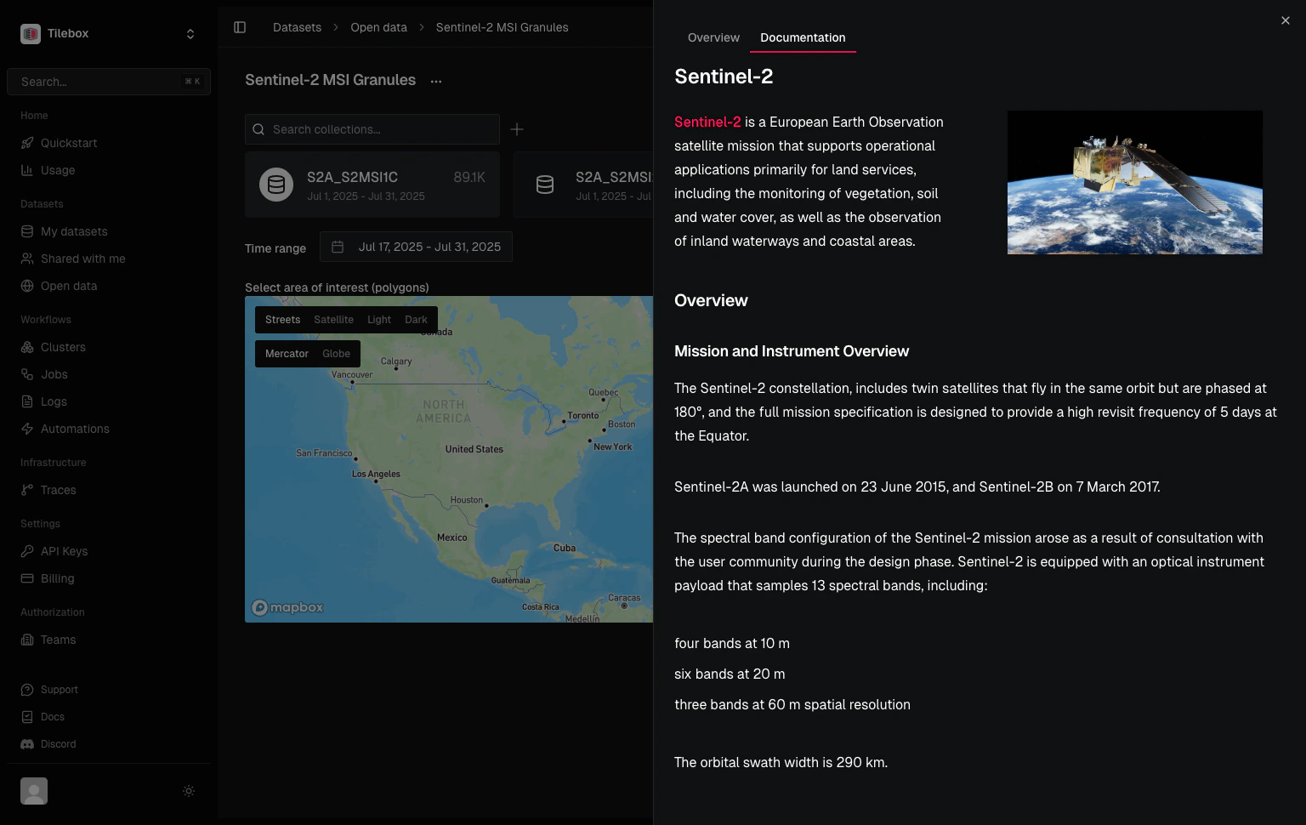The height and width of the screenshot is (825, 1306).
Task: Click the user avatar icon
Action: pos(34,791)
